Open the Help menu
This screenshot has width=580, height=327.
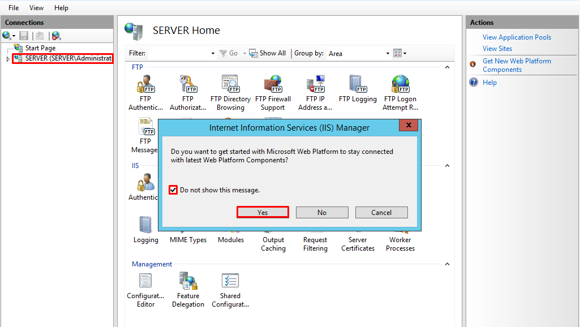[62, 8]
